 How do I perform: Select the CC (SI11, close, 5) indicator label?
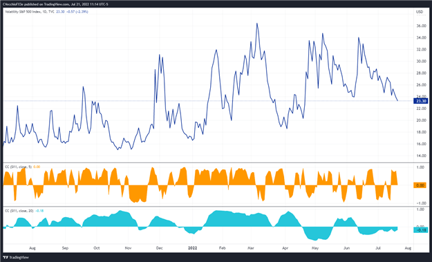click(x=19, y=167)
